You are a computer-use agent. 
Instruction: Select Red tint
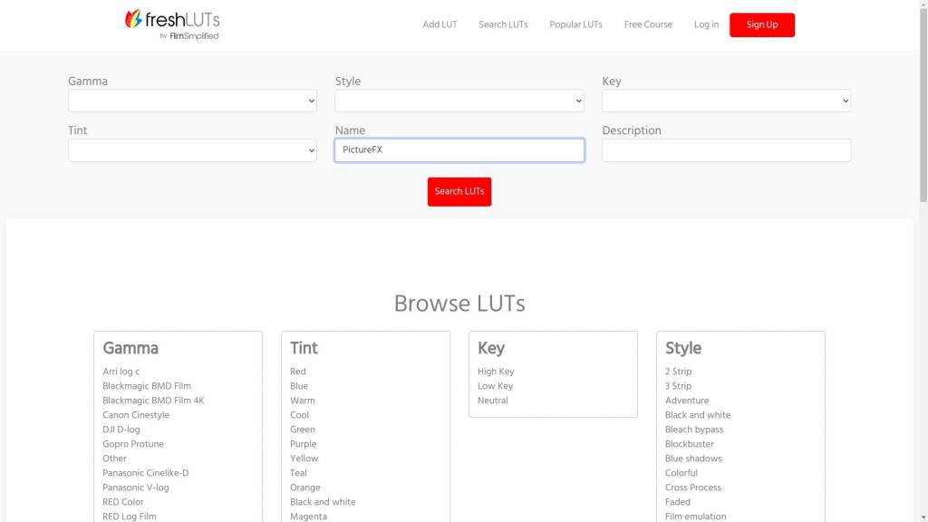pos(297,372)
